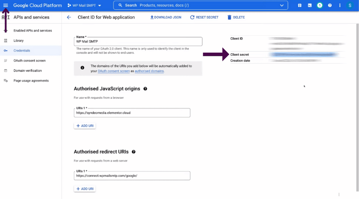Delete the client ID
The height and width of the screenshot is (199, 359).
pyautogui.click(x=236, y=17)
